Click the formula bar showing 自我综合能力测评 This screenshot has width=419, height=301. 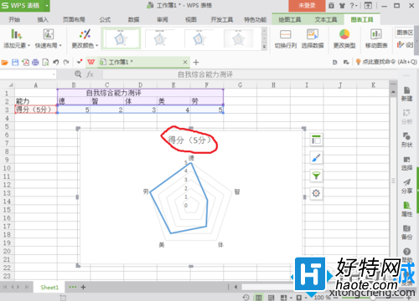pos(250,74)
